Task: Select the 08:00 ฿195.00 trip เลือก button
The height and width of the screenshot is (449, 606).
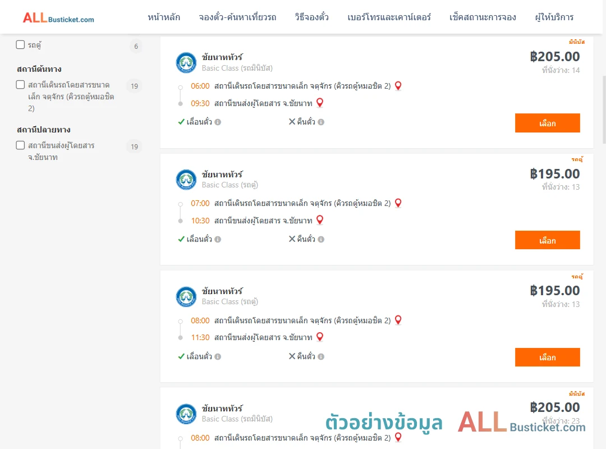Action: click(x=547, y=357)
